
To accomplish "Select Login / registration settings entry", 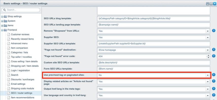I will point(20,70).
